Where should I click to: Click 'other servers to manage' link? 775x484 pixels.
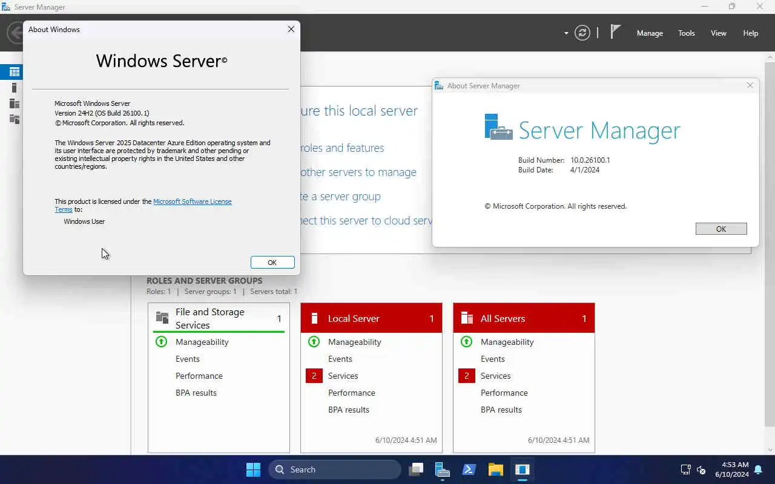[x=358, y=172]
